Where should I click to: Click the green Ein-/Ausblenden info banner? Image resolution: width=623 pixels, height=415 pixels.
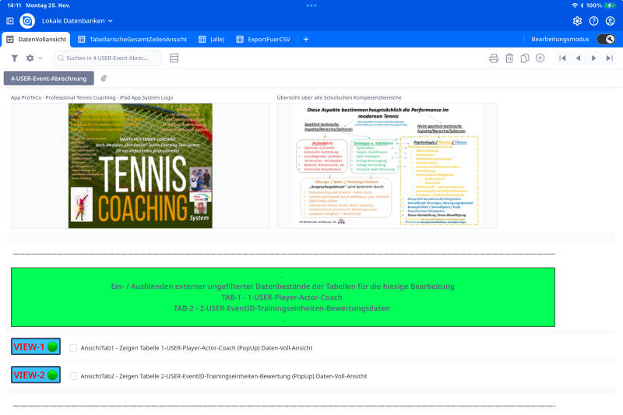tap(283, 297)
